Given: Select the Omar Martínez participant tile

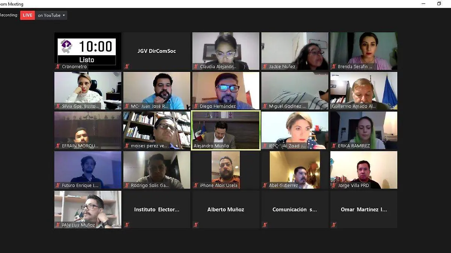Looking at the screenshot, I should 364,210.
